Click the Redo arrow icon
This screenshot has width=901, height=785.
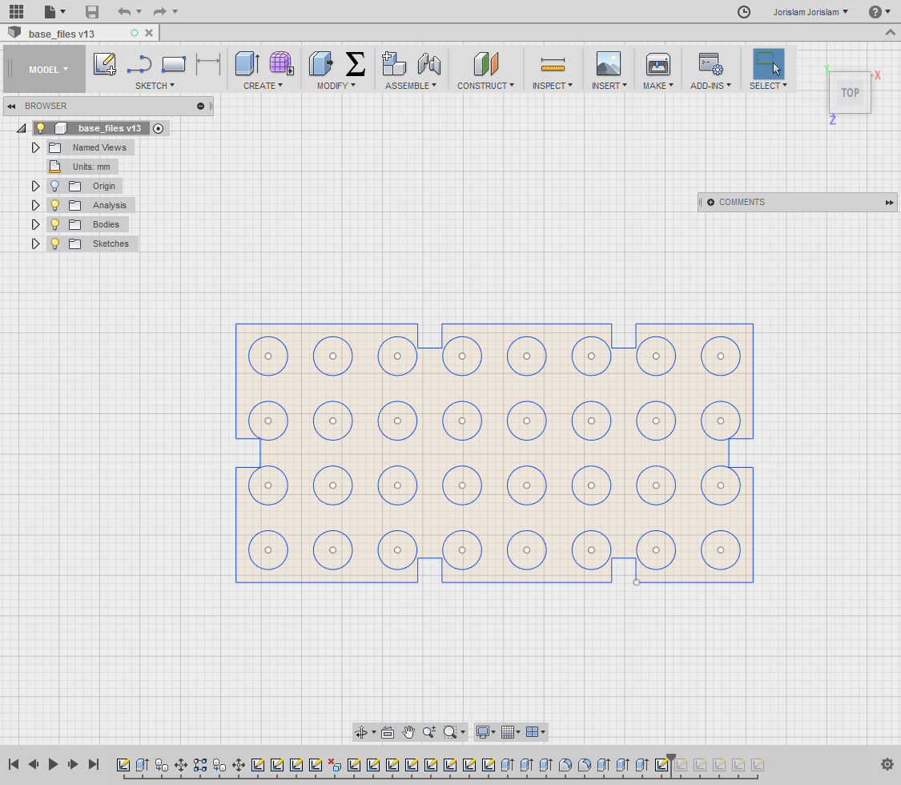[159, 11]
